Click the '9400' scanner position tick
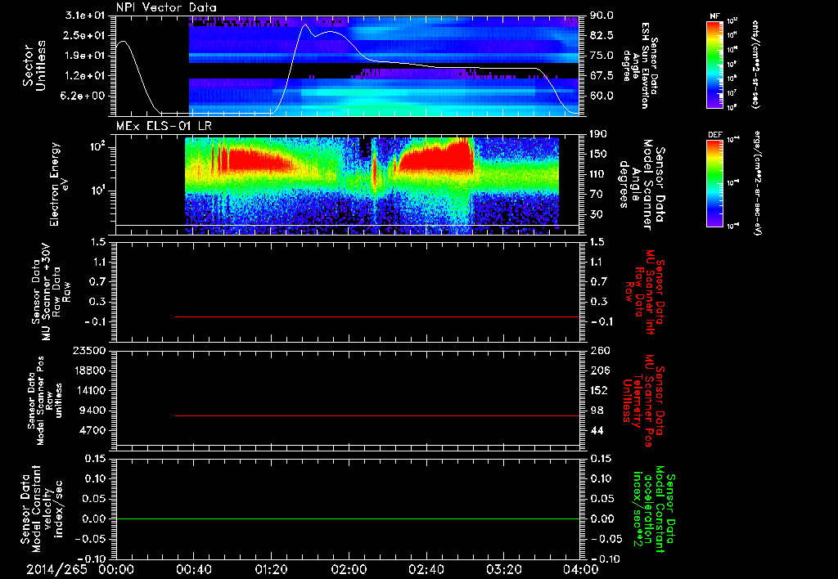This screenshot has height=579, width=838. coord(92,411)
